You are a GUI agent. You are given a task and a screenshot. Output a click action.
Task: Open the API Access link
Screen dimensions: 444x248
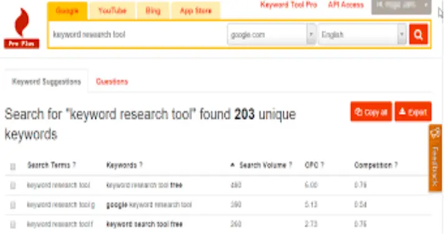click(x=345, y=5)
